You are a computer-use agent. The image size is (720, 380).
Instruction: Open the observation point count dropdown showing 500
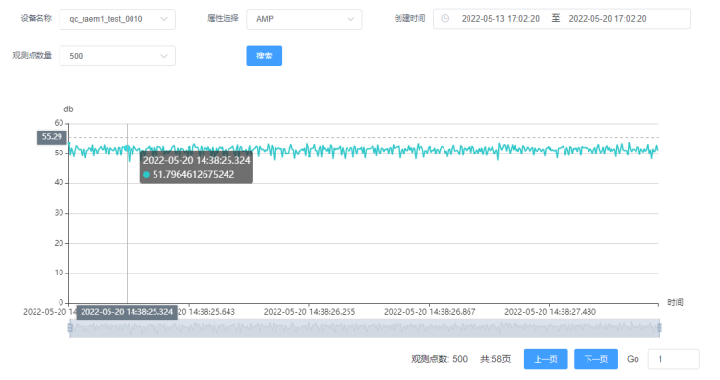coord(117,56)
